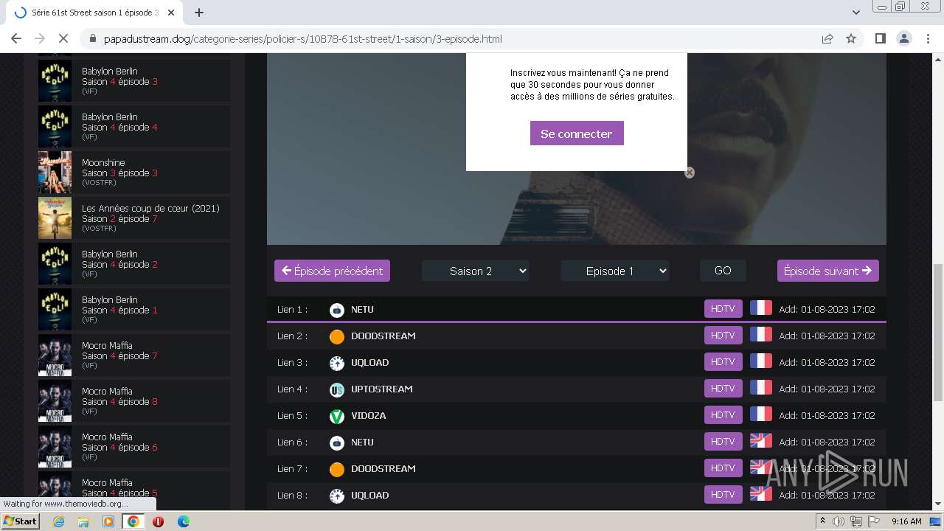Show hidden system tray icons
Screen dimensions: 944x531
tap(823, 521)
